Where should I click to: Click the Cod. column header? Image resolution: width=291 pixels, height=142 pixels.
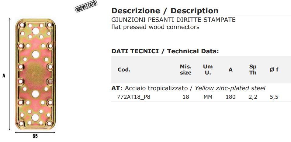click(124, 70)
